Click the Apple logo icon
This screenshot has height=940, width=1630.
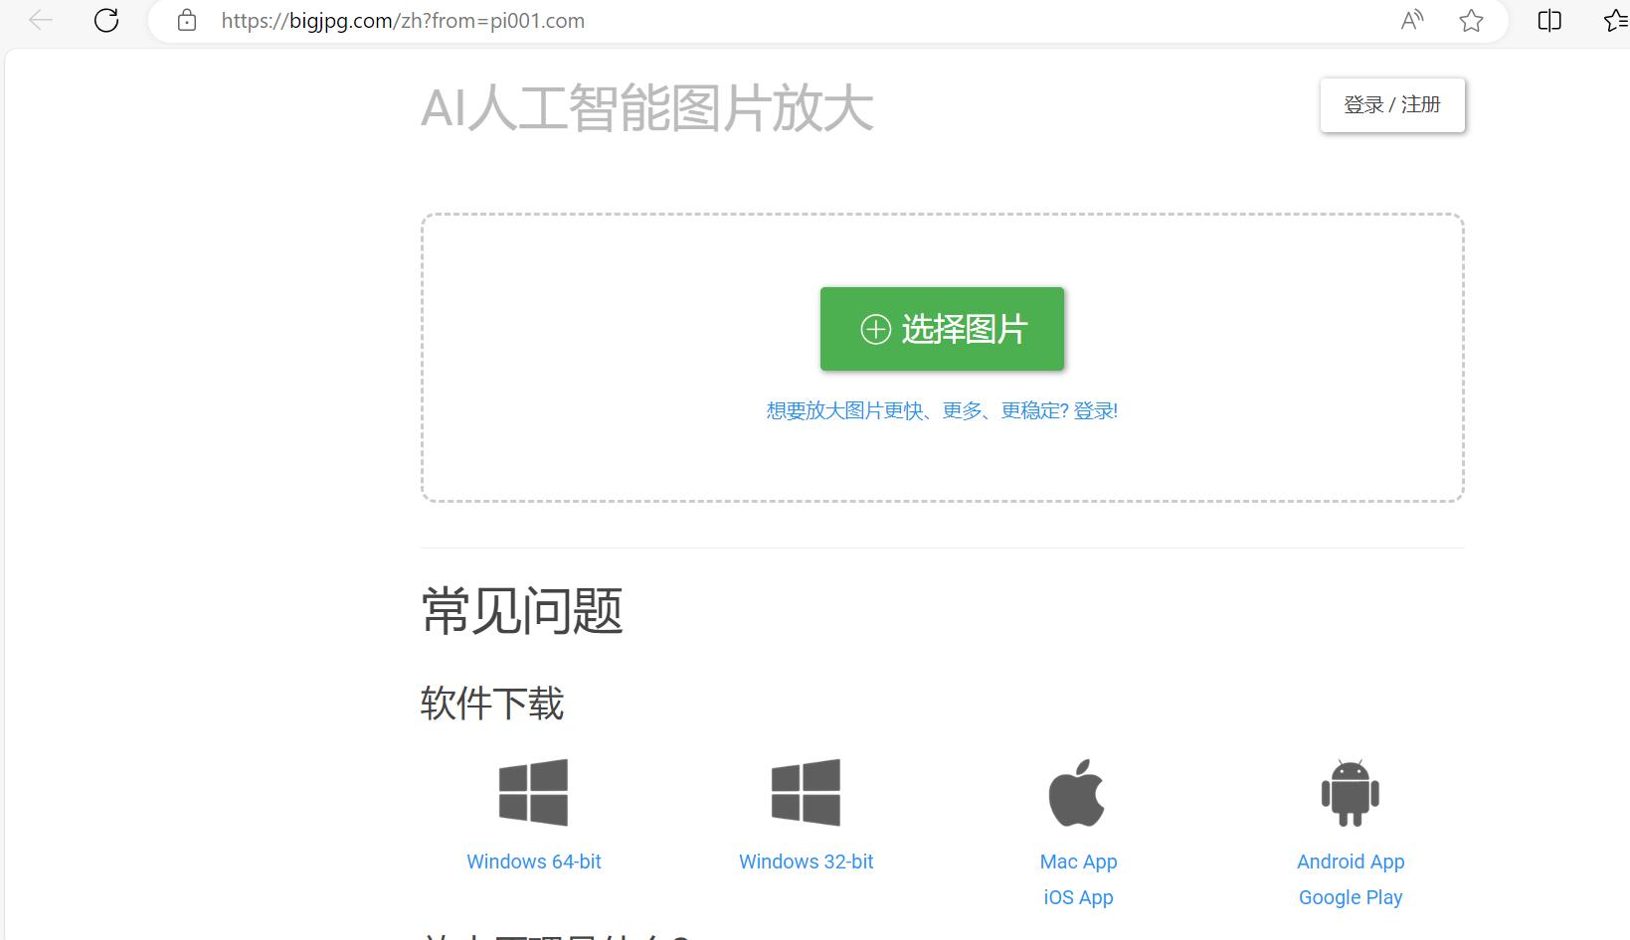pyautogui.click(x=1077, y=793)
